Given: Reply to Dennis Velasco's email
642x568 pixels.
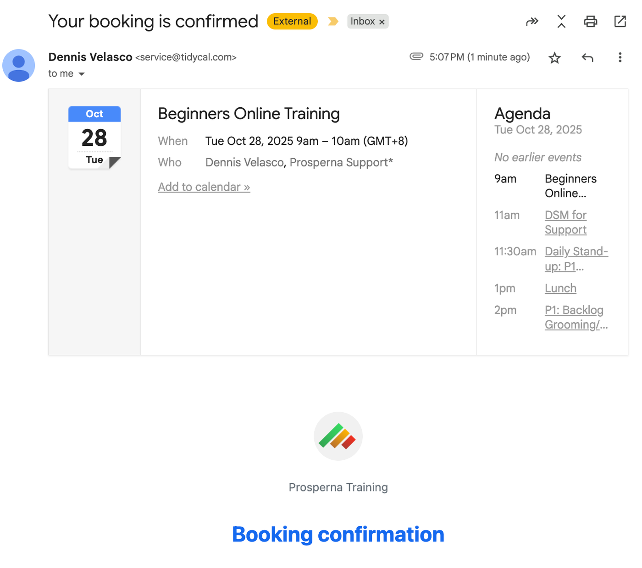Looking at the screenshot, I should 587,58.
